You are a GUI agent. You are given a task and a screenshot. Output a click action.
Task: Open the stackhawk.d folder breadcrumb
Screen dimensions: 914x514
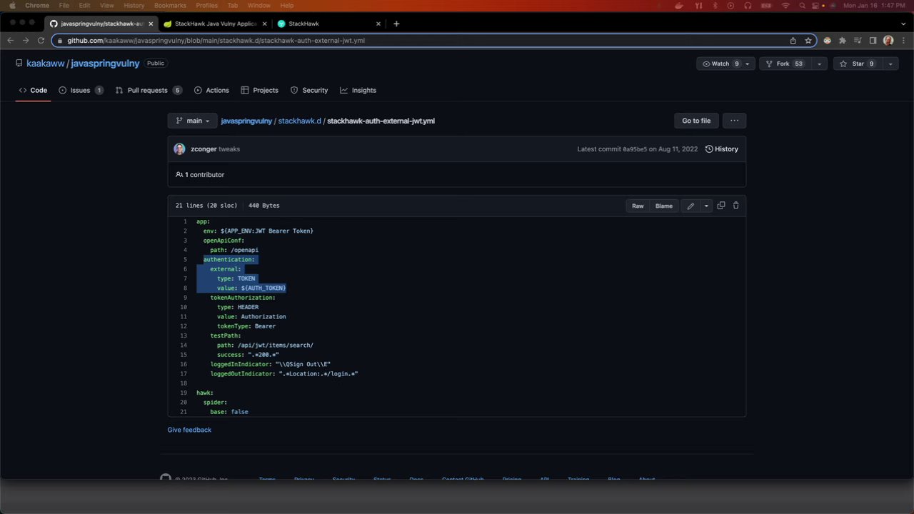pos(300,121)
